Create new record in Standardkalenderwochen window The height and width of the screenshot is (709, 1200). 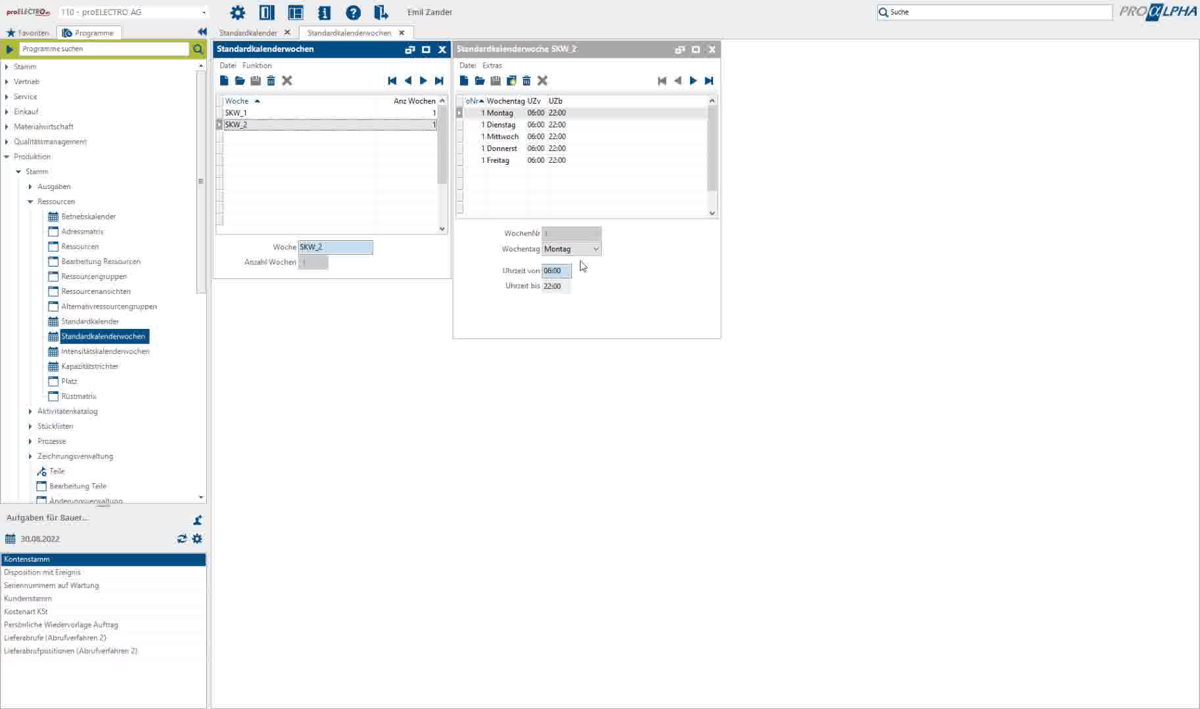224,81
